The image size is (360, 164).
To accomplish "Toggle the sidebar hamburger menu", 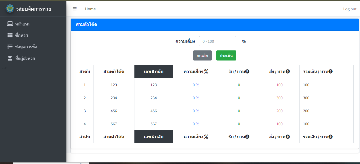I will click(75, 9).
